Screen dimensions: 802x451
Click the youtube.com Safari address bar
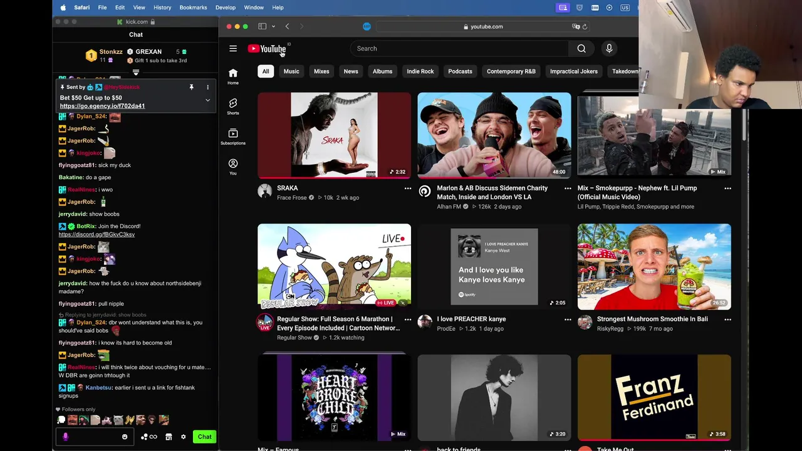pyautogui.click(x=483, y=26)
